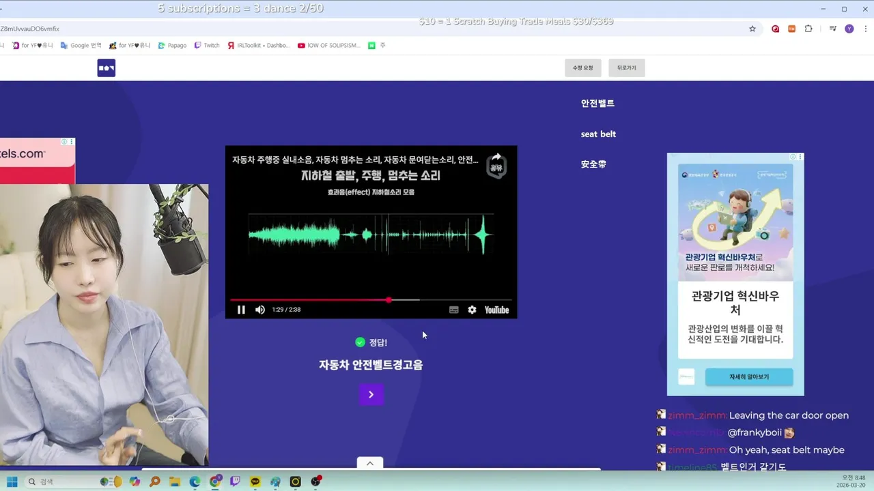874x491 pixels.
Task: Open video on YouTube via logo
Action: tap(496, 310)
